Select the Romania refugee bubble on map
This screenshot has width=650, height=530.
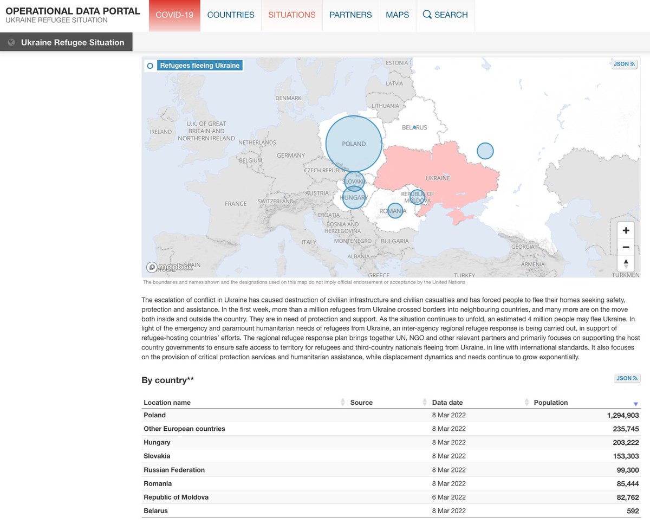click(395, 210)
